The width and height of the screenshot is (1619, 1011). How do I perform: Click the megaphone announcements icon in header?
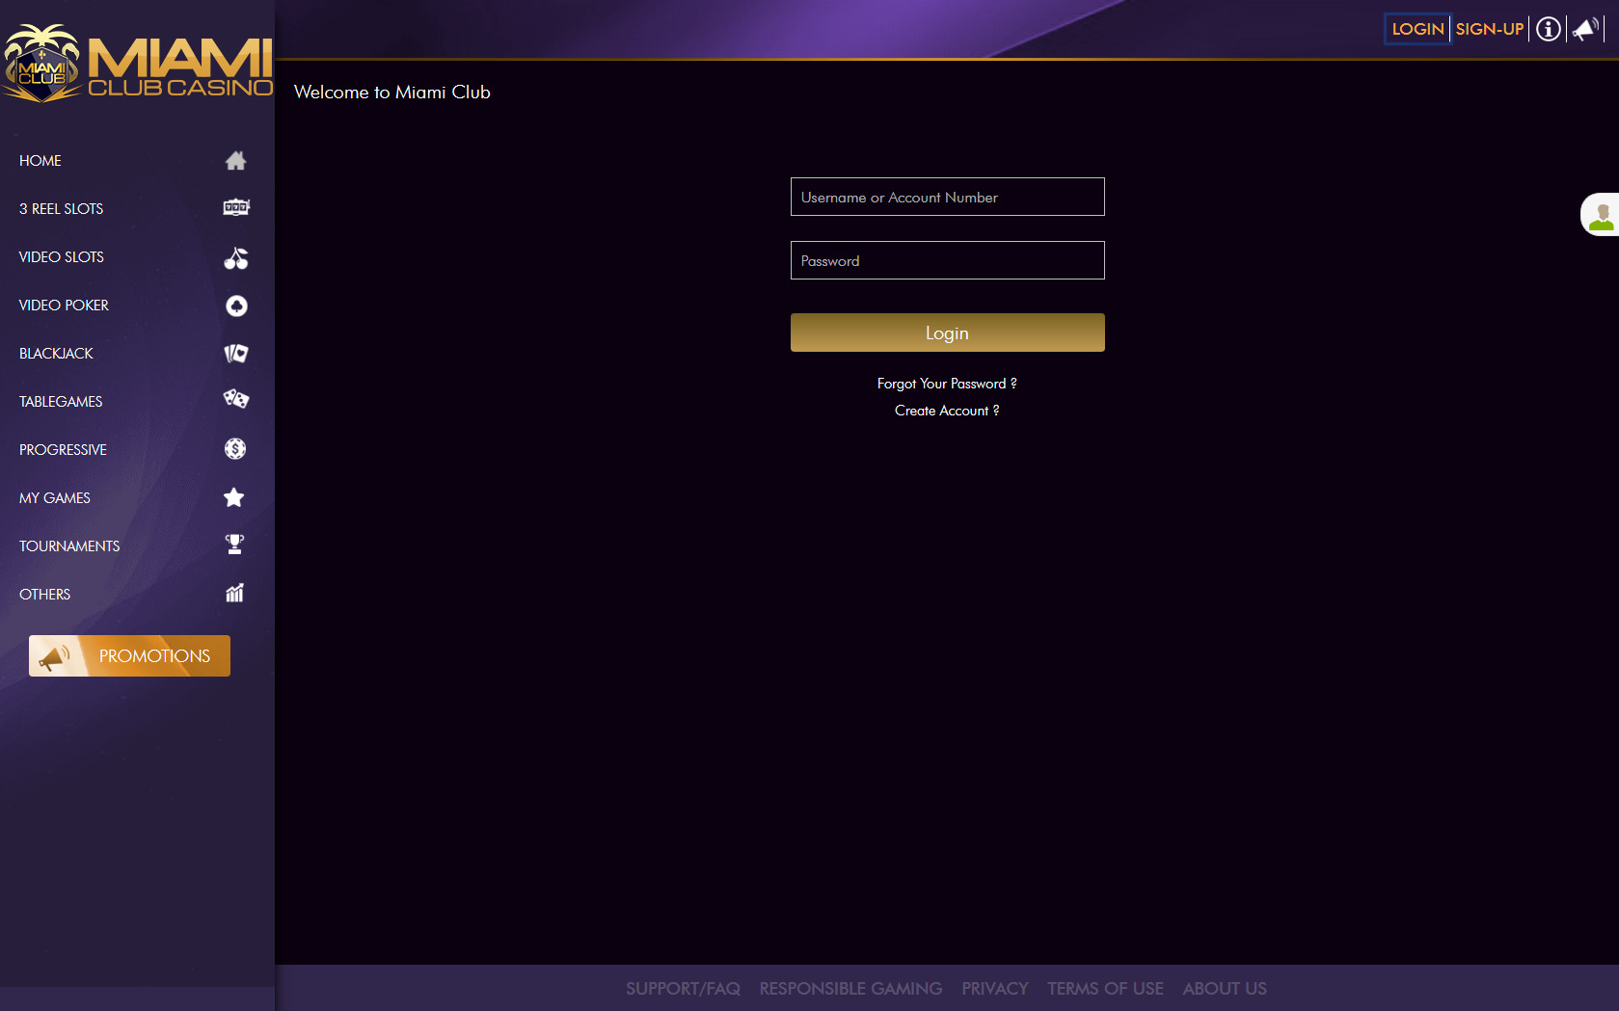1585,29
